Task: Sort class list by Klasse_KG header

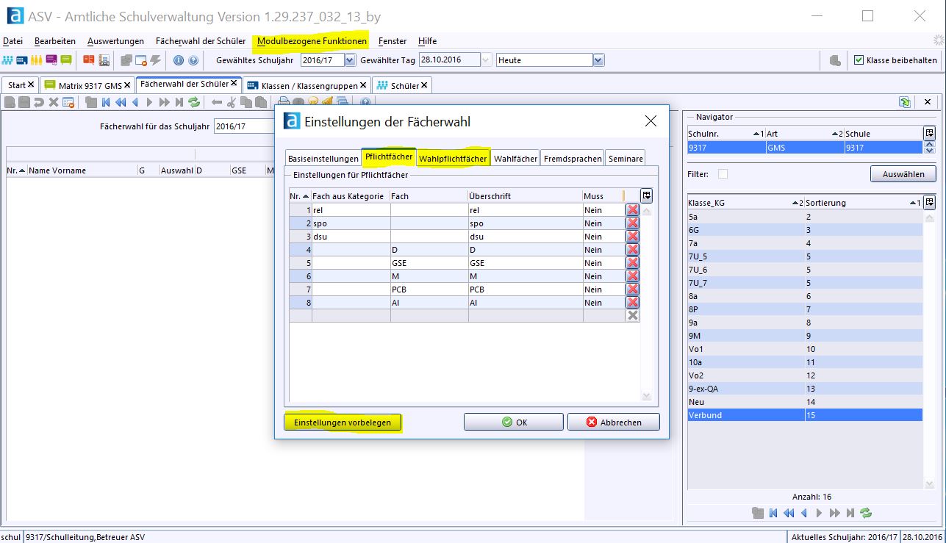Action: coord(745,202)
